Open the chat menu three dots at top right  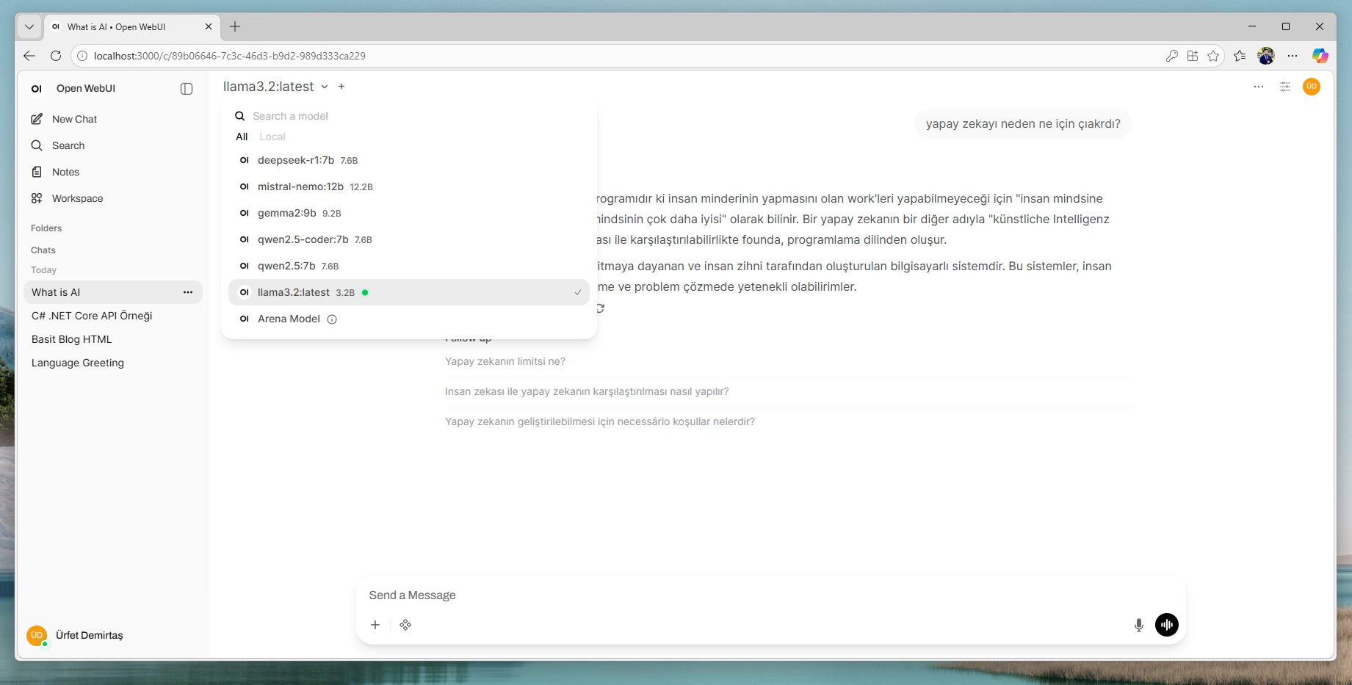pyautogui.click(x=1259, y=87)
